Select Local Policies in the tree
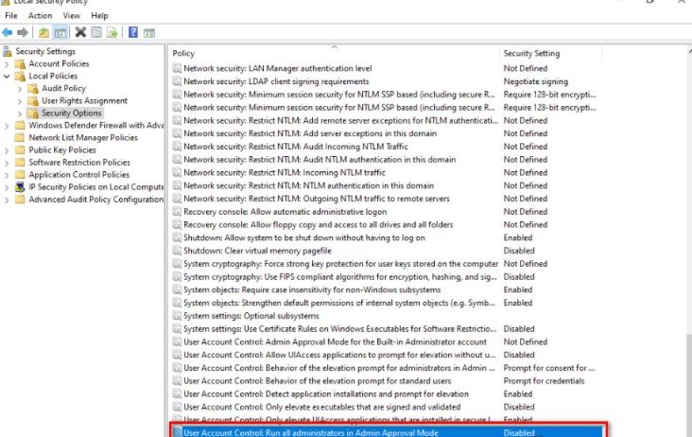Viewport: 692px width, 437px height. tap(53, 76)
